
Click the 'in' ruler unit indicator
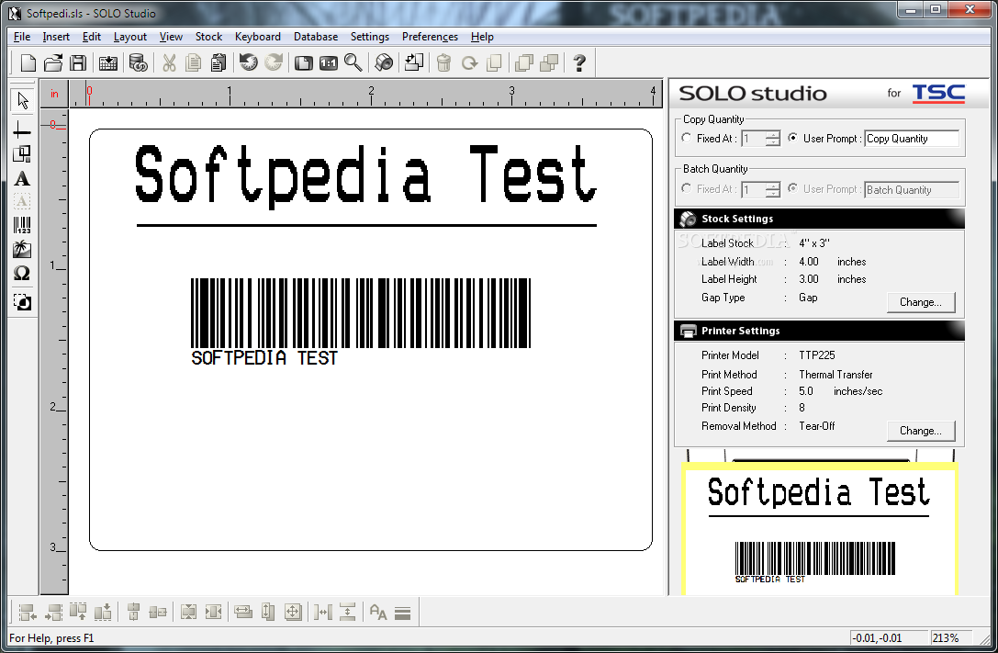(54, 94)
